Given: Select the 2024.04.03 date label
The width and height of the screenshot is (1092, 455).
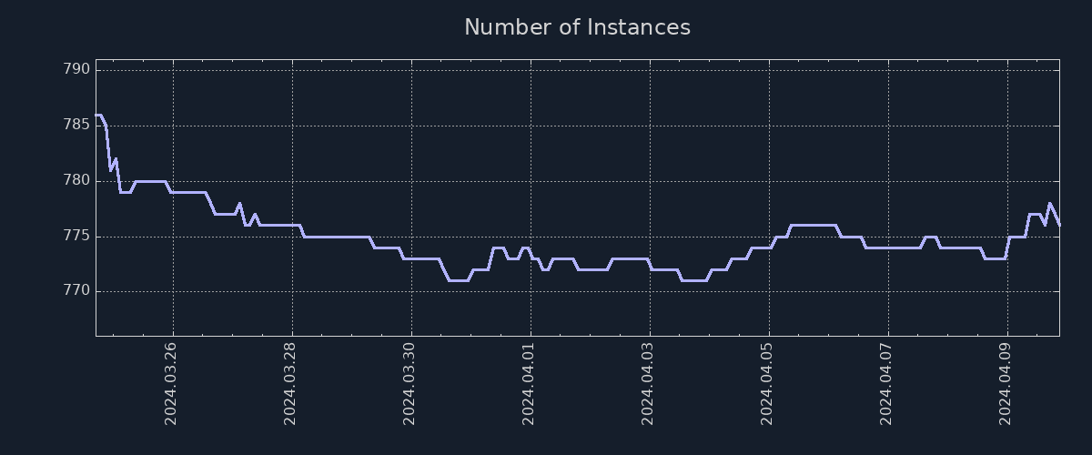Looking at the screenshot, I should 648,383.
